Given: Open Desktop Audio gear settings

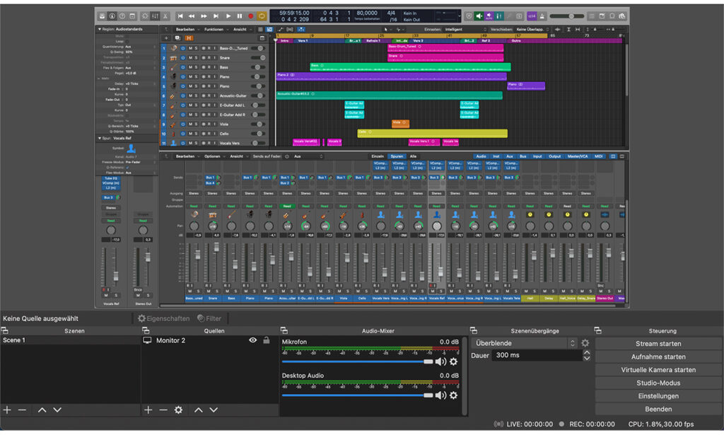Looking at the screenshot, I should [x=453, y=395].
